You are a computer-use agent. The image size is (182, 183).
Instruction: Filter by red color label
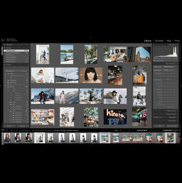(x=150, y=130)
